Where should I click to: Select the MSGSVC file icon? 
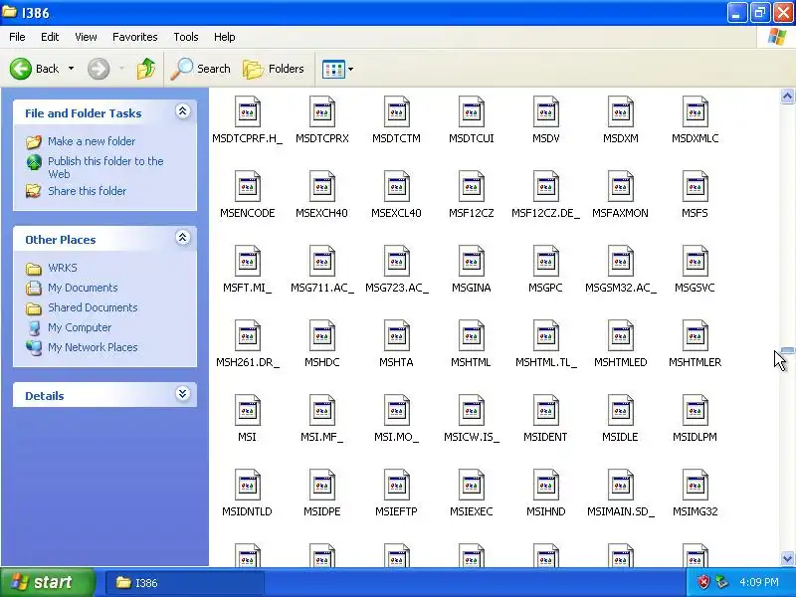(x=695, y=261)
